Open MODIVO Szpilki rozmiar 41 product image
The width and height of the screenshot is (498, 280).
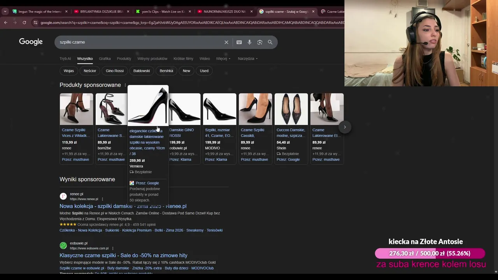[x=219, y=109]
